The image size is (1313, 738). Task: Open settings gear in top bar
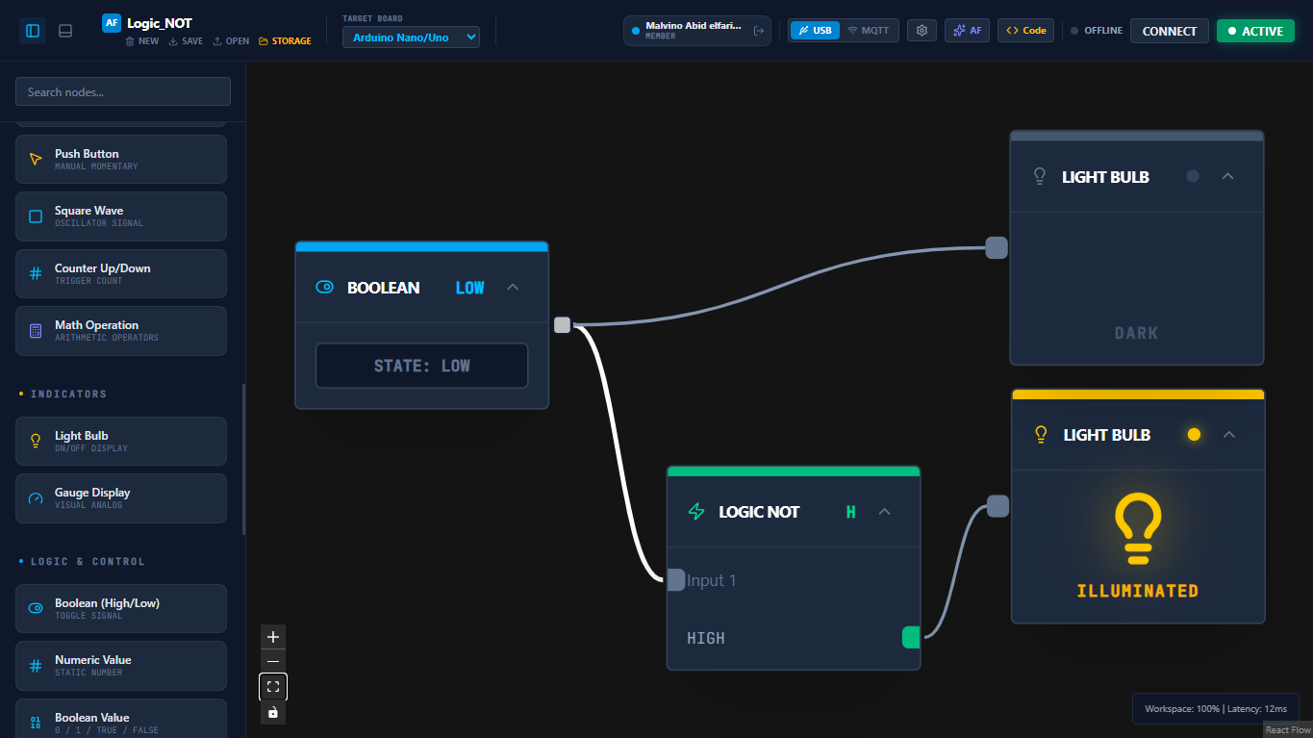[922, 31]
